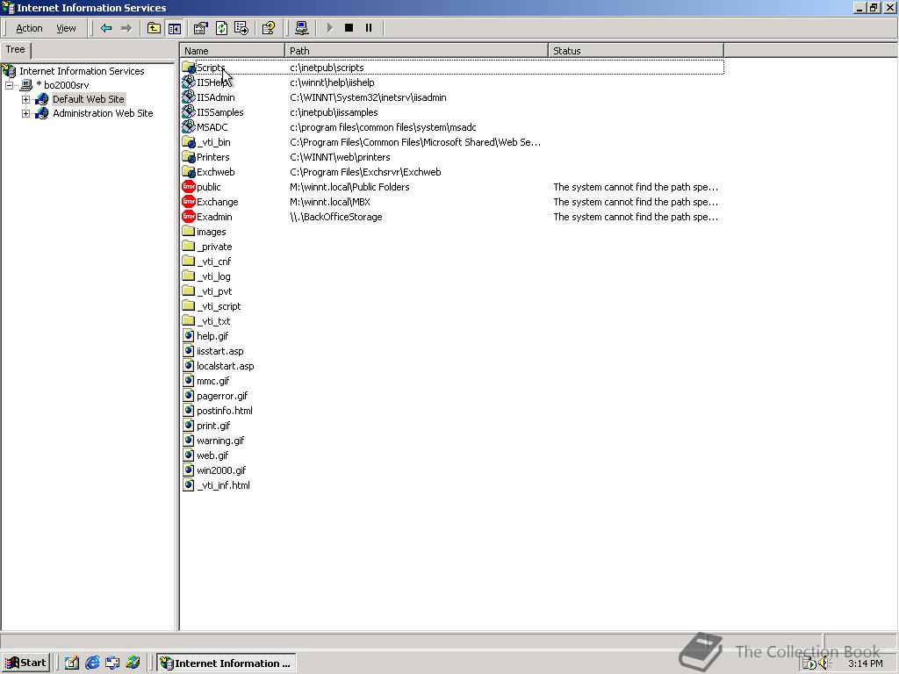Collapse the bo2000srv tree node
The height and width of the screenshot is (674, 899).
[9, 85]
